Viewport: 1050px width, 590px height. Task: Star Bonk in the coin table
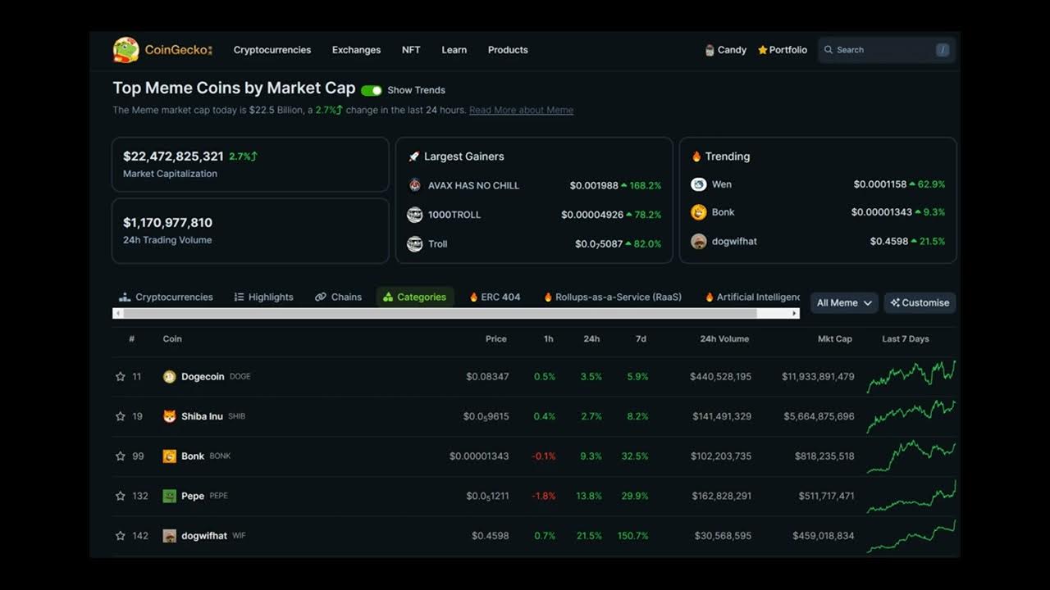pyautogui.click(x=121, y=456)
